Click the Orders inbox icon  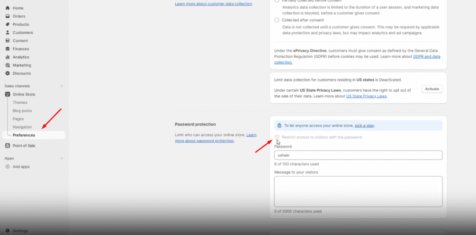pos(7,16)
